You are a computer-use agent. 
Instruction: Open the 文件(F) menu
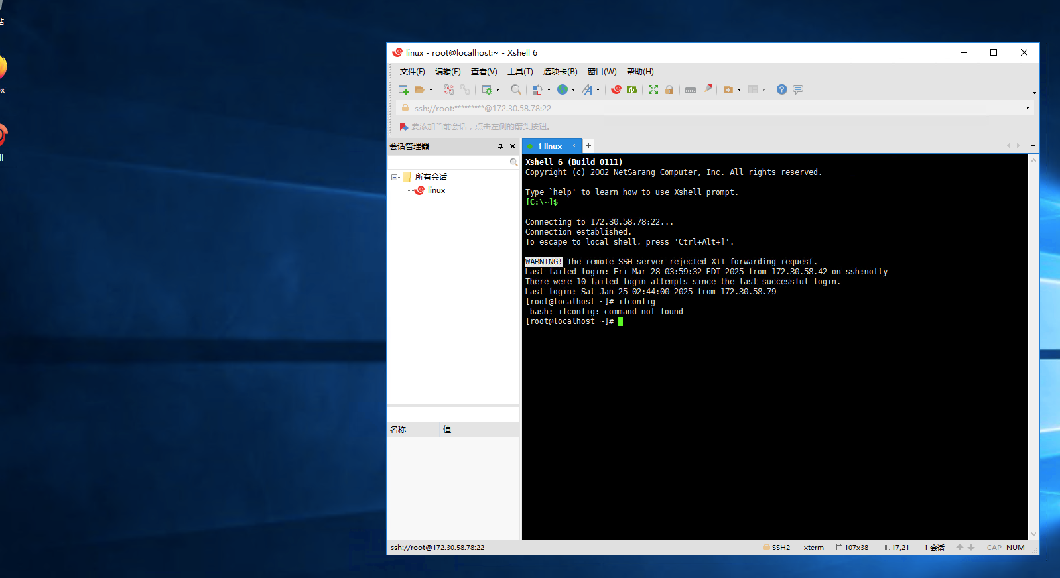pyautogui.click(x=412, y=72)
